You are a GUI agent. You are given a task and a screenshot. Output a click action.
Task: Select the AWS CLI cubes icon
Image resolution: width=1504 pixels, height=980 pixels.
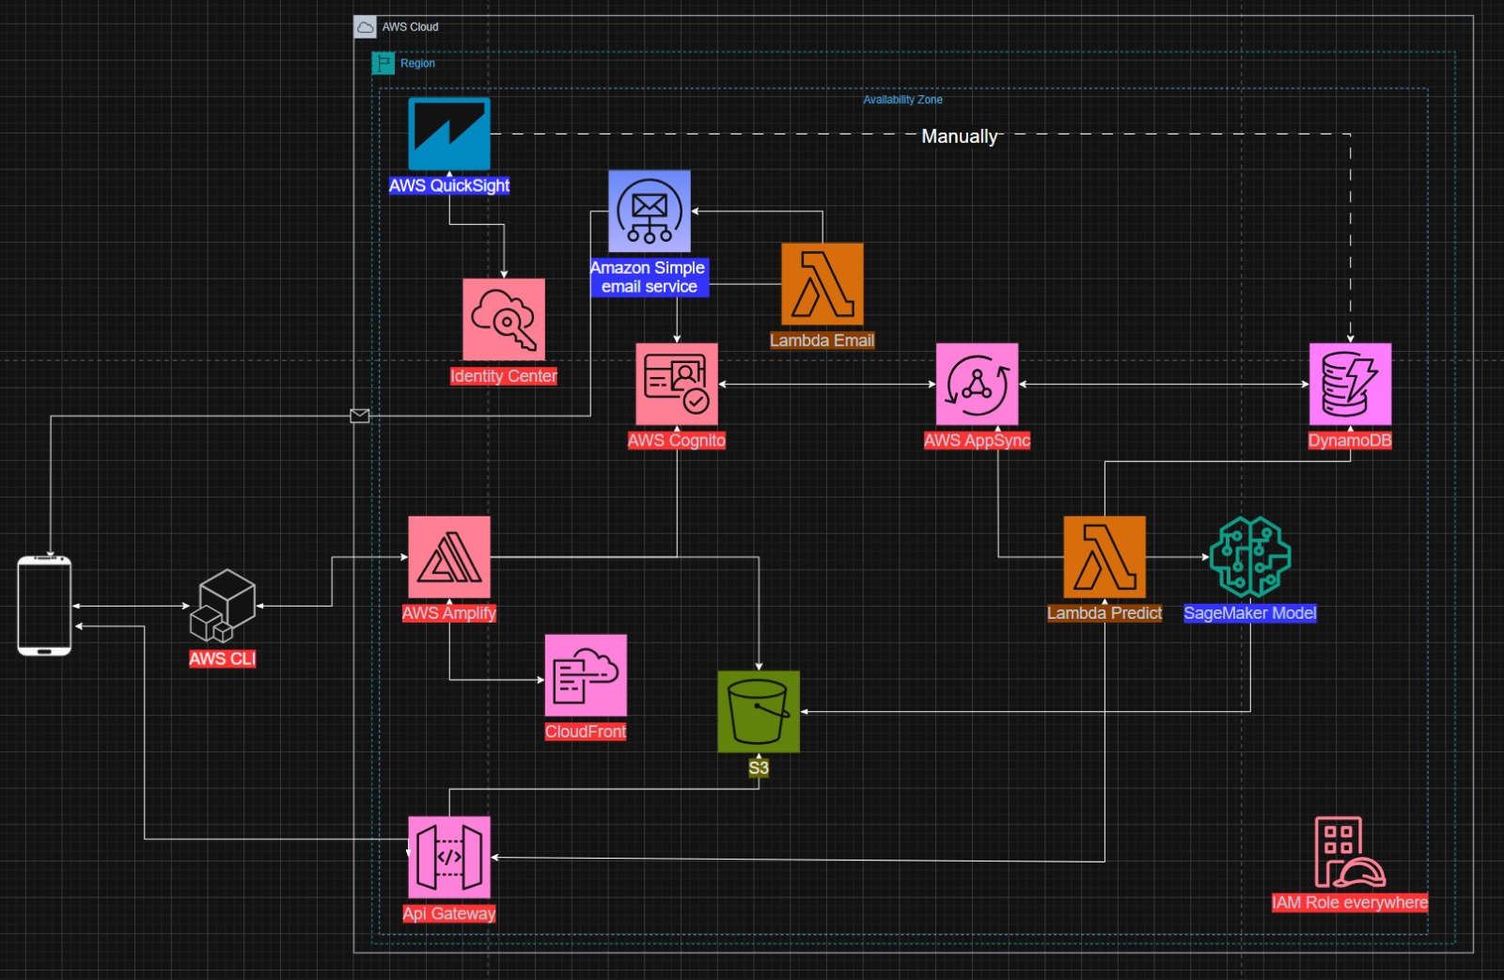pyautogui.click(x=223, y=606)
